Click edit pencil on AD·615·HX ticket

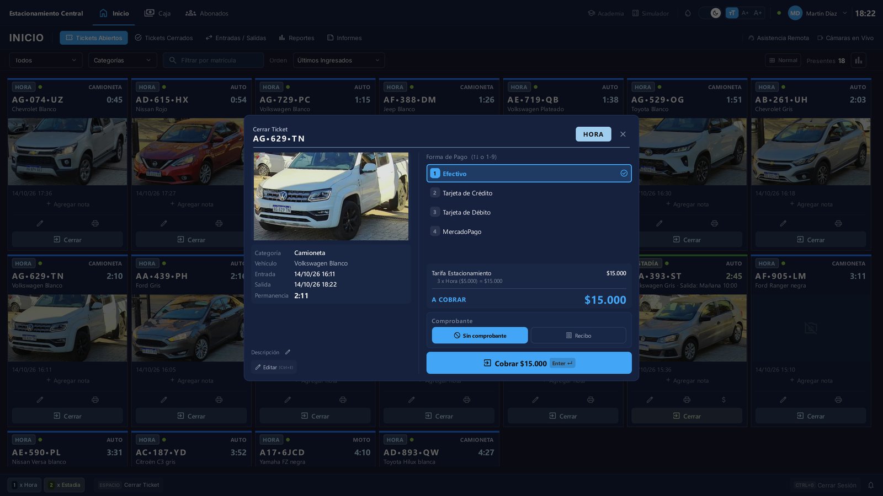[164, 223]
